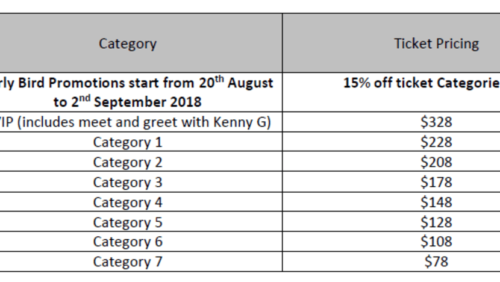
Task: Click the $178 price cell
Action: [x=391, y=182]
